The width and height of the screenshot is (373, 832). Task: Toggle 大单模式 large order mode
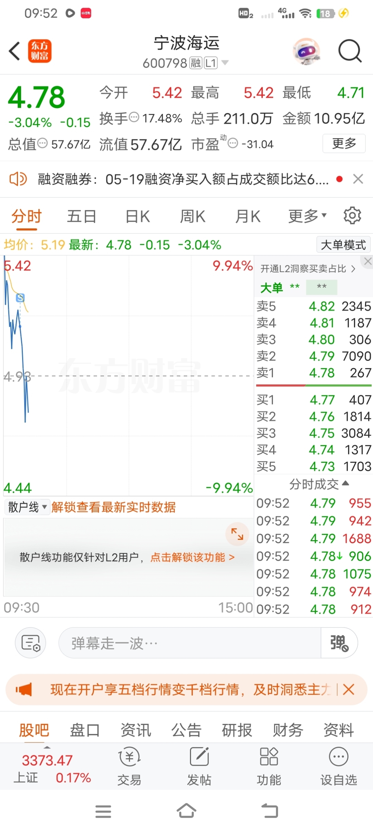point(344,245)
